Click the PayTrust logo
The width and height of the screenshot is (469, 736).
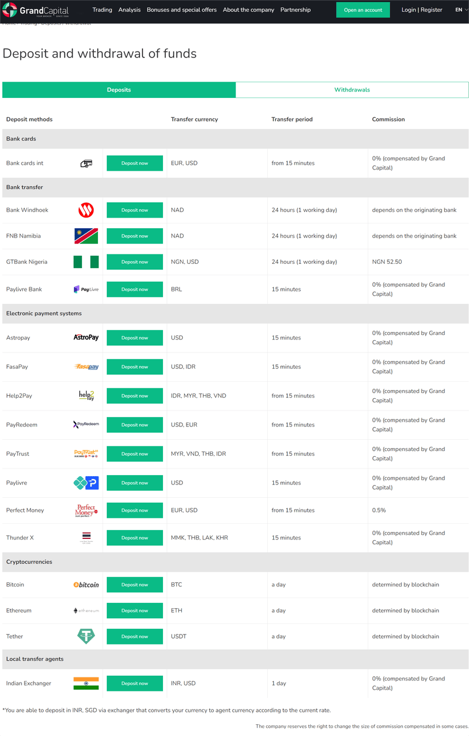[86, 454]
